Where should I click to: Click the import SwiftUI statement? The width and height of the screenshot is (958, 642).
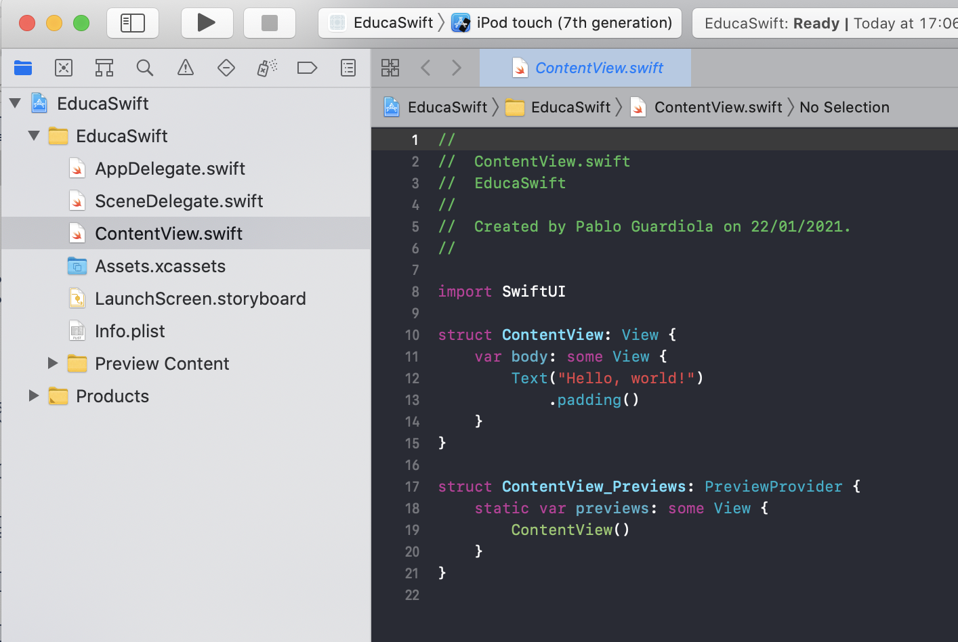(x=501, y=291)
